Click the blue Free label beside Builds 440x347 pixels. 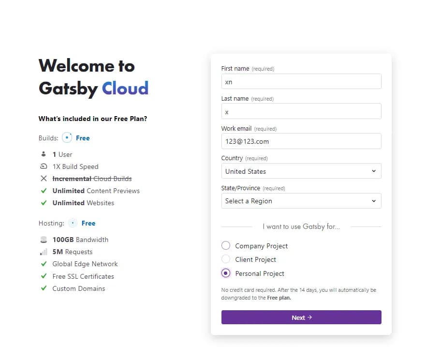click(83, 138)
